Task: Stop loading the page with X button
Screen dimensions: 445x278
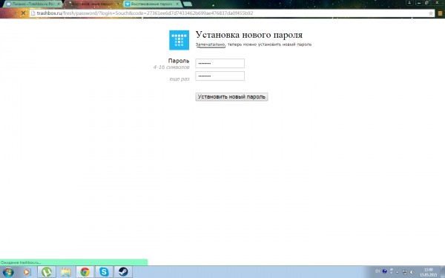Action: point(23,13)
